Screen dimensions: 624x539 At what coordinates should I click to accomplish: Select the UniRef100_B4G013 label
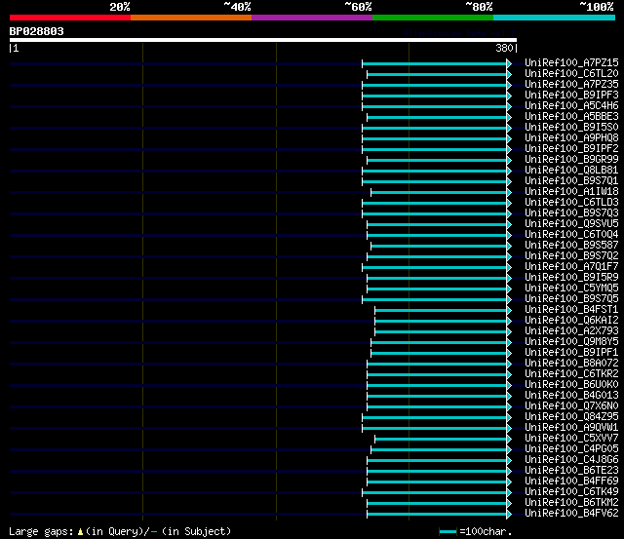pyautogui.click(x=571, y=396)
